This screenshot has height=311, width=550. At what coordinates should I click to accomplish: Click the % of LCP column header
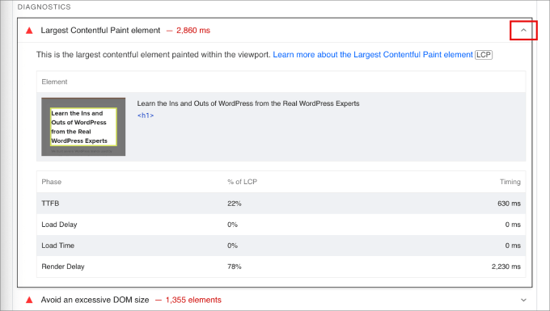tap(242, 182)
